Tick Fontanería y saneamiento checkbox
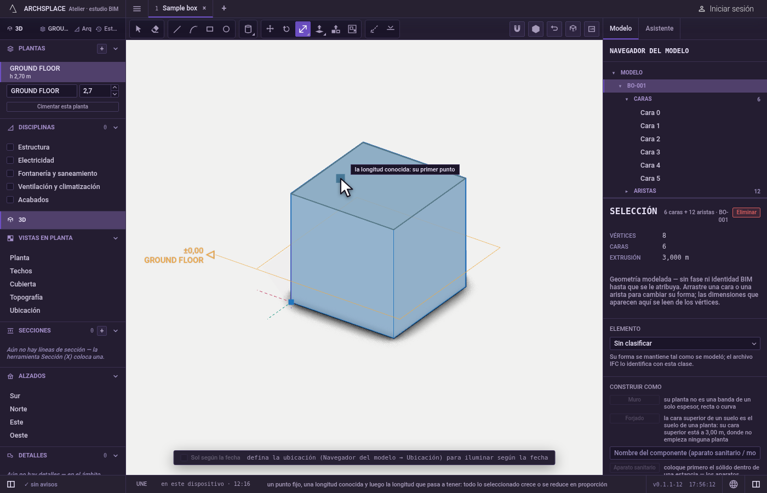This screenshot has height=493, width=767. tap(10, 174)
